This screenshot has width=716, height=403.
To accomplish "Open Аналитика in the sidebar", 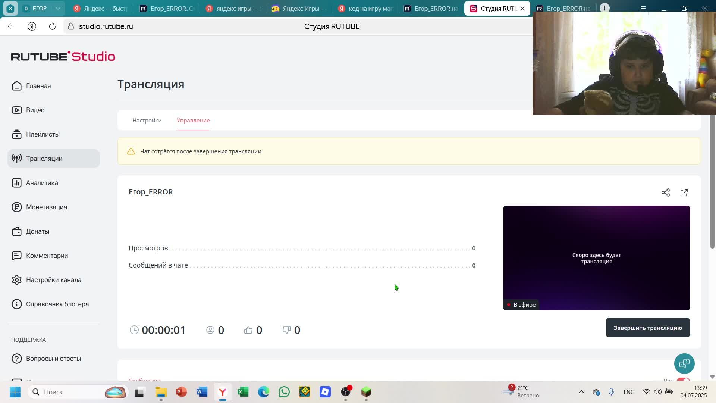I will coord(42,183).
